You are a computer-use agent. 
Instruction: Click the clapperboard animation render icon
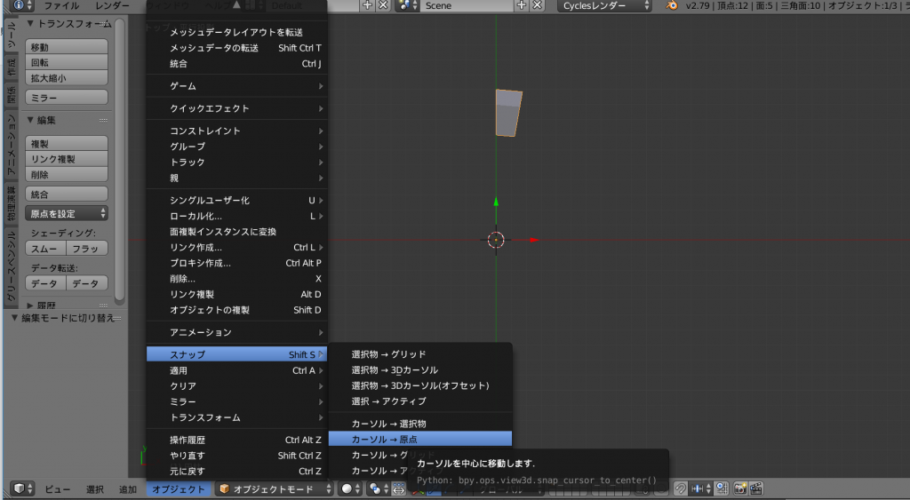755,489
